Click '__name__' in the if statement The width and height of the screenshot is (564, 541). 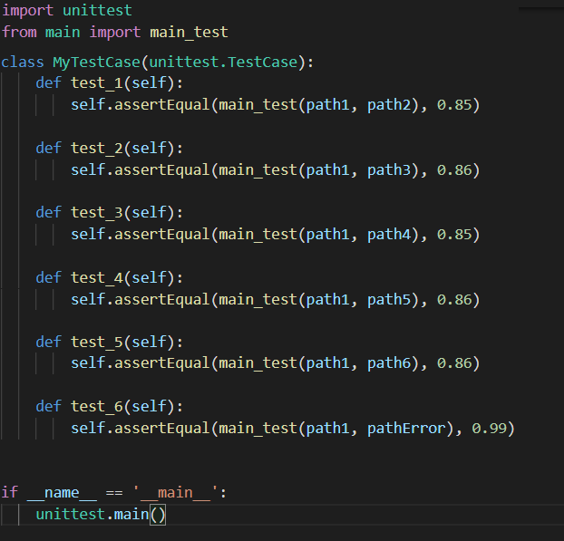[x=62, y=492]
